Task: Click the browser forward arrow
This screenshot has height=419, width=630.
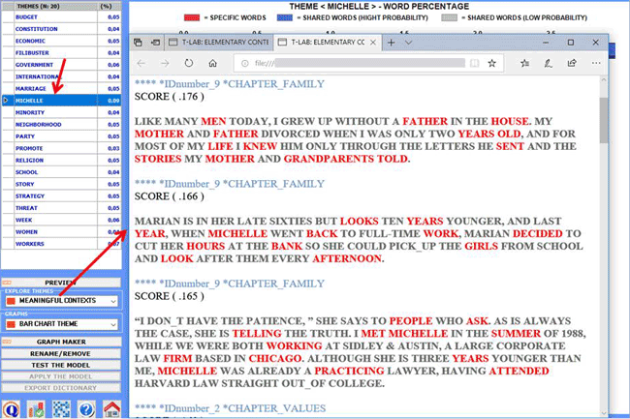Action: 165,63
